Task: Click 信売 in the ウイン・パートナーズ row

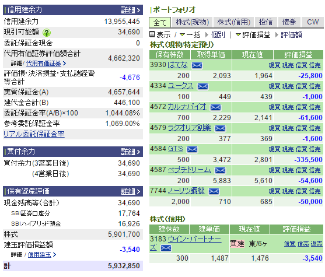Action: 303,244
